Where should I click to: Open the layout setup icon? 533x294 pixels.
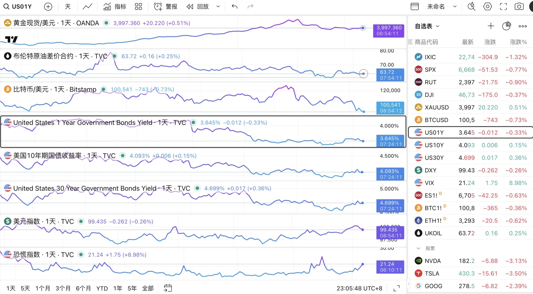[x=415, y=6]
